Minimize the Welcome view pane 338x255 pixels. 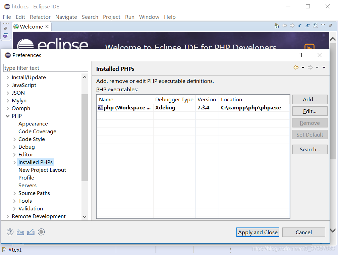pyautogui.click(x=323, y=25)
